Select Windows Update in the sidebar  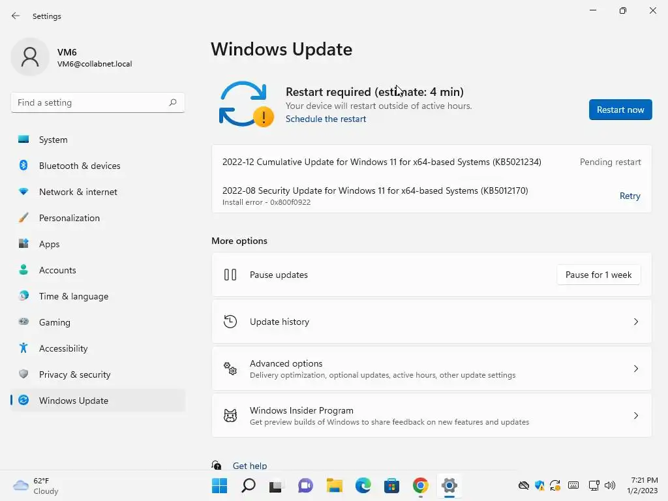click(x=98, y=401)
